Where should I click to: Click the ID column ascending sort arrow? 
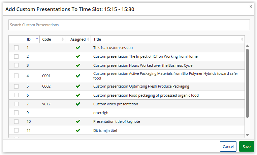coord(37,39)
